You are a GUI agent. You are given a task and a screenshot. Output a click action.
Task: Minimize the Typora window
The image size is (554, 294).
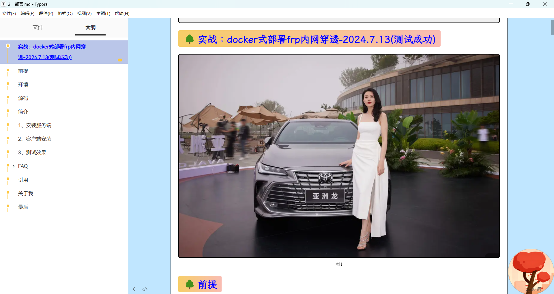point(511,4)
